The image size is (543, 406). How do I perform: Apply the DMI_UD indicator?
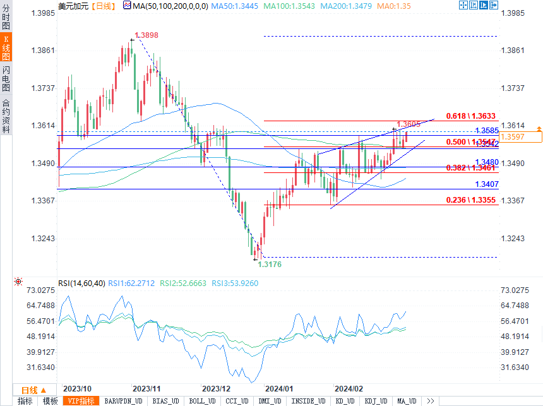(270, 401)
